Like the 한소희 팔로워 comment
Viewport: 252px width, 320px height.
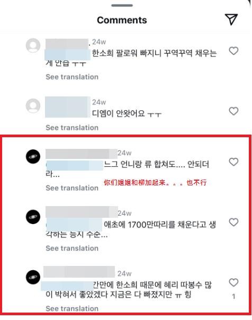tap(233, 51)
